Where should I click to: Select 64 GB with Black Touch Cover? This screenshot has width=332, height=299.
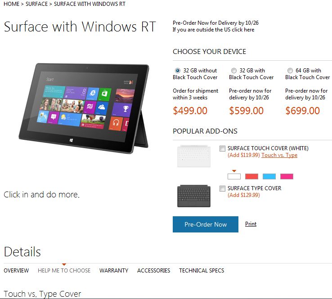(x=290, y=71)
